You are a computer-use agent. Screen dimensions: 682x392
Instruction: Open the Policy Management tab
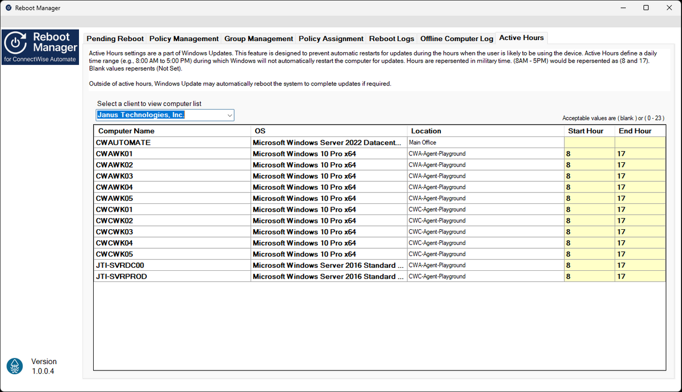pos(184,38)
